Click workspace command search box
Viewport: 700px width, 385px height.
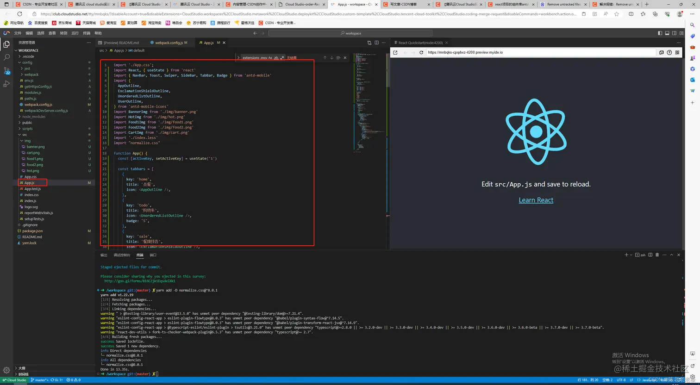point(350,33)
